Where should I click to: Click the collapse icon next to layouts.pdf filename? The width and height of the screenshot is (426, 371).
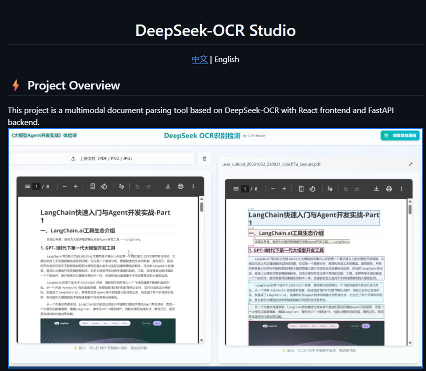point(410,164)
